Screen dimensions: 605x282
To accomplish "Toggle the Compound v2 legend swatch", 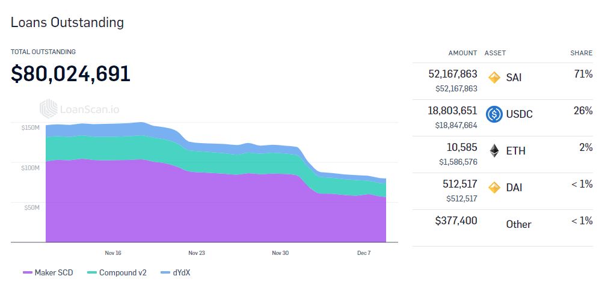I will [92, 273].
